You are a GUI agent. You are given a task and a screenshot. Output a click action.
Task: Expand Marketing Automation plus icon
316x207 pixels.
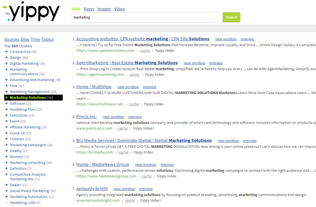6,197
